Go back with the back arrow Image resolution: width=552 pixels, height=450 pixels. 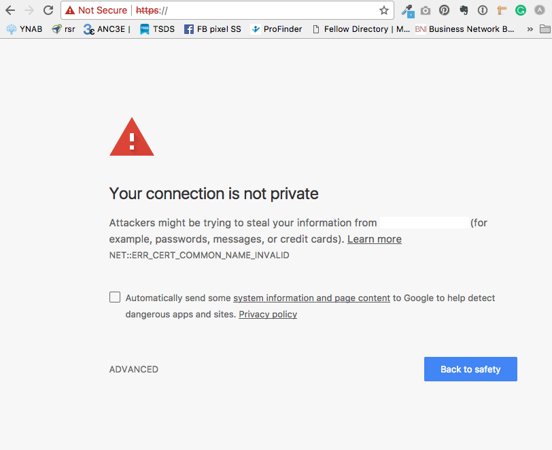point(10,10)
